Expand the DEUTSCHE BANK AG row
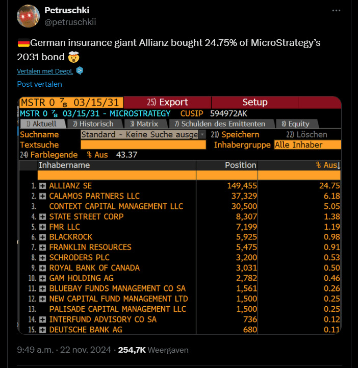Image resolution: width=358 pixels, height=368 pixels. [42, 330]
